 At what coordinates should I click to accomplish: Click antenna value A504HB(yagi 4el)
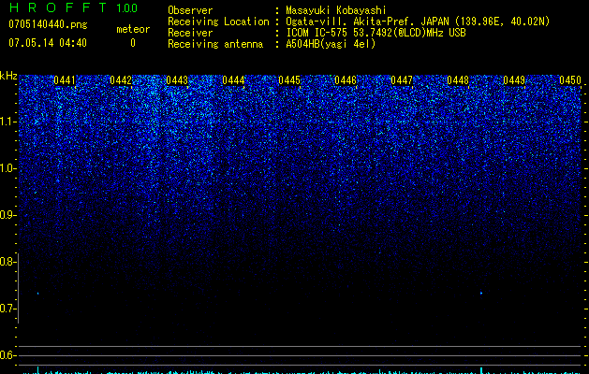331,44
